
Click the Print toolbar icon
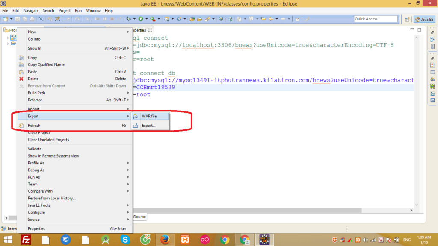coord(32,19)
